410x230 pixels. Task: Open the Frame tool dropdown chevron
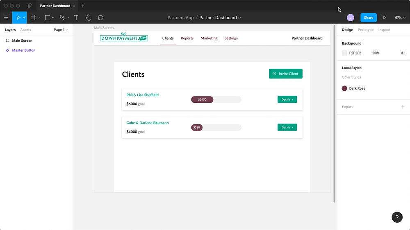(x=39, y=18)
